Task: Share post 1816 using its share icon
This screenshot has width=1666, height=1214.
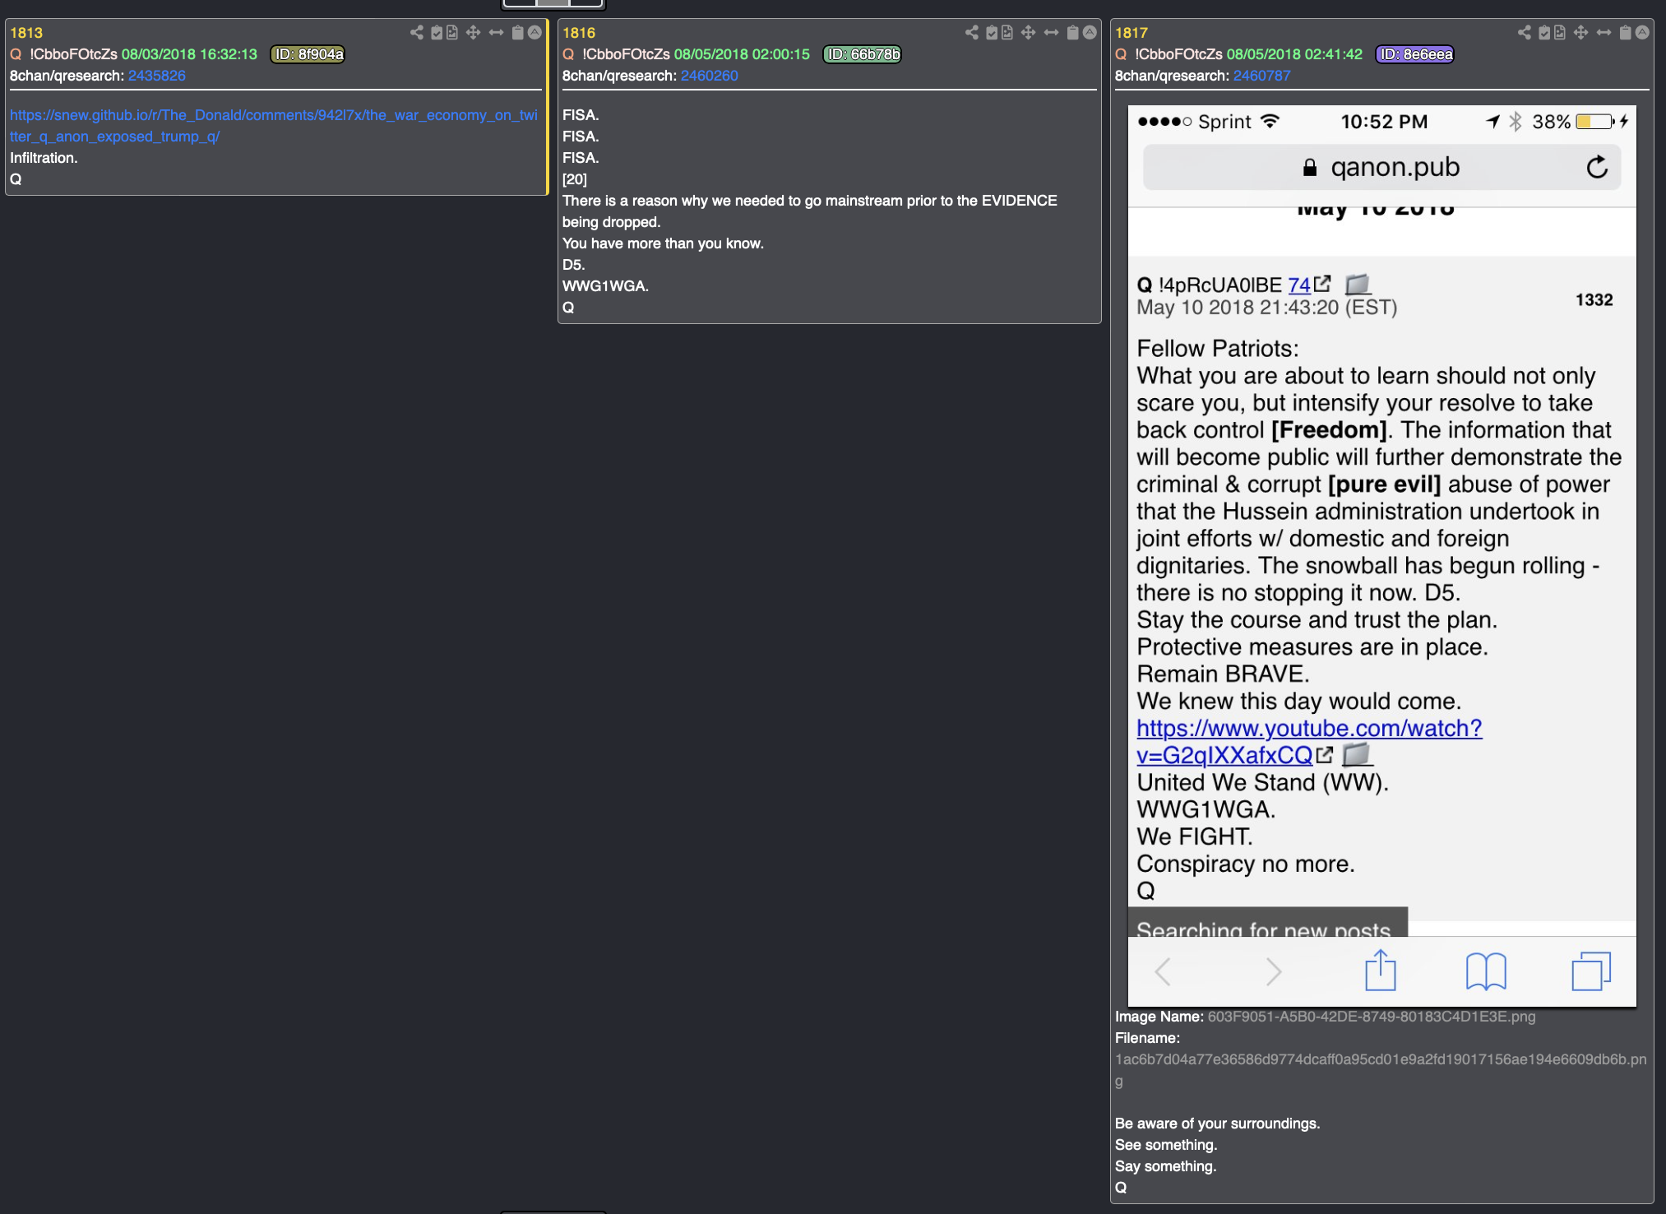Action: tap(972, 33)
